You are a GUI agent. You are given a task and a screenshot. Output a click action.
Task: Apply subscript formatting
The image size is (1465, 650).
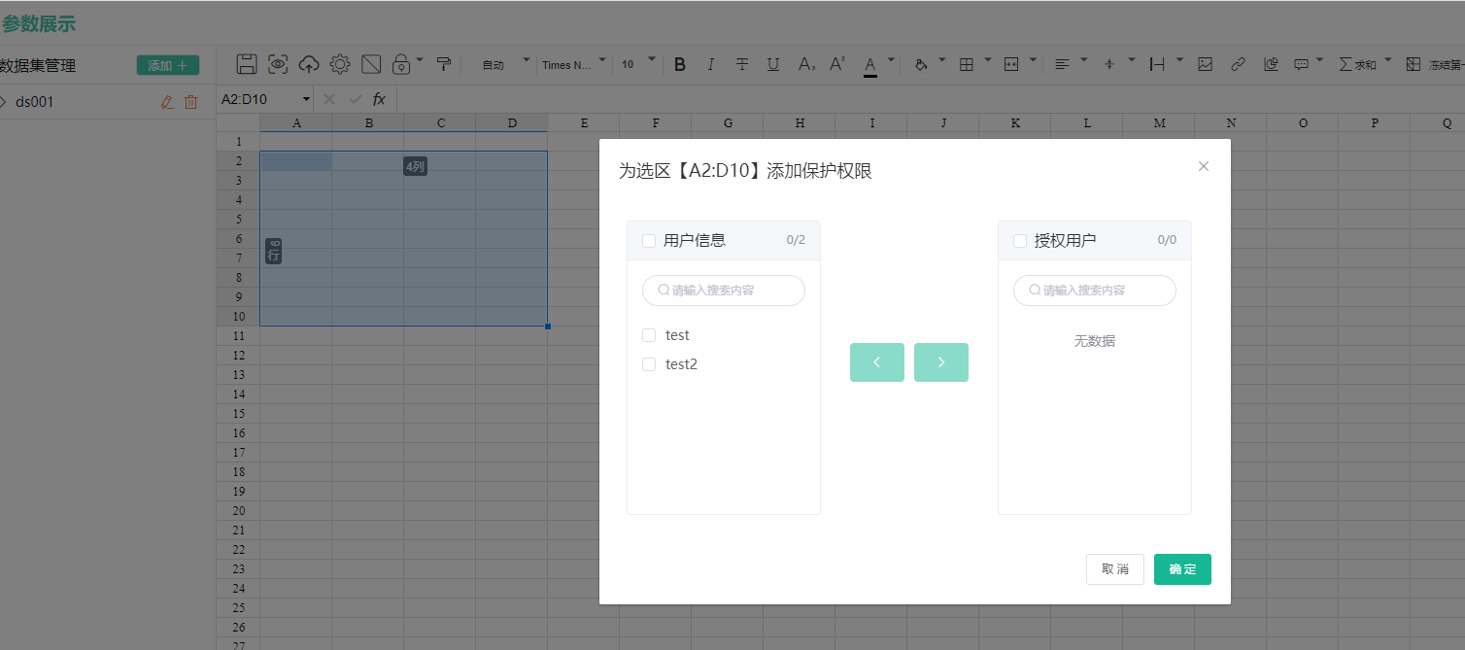[806, 64]
